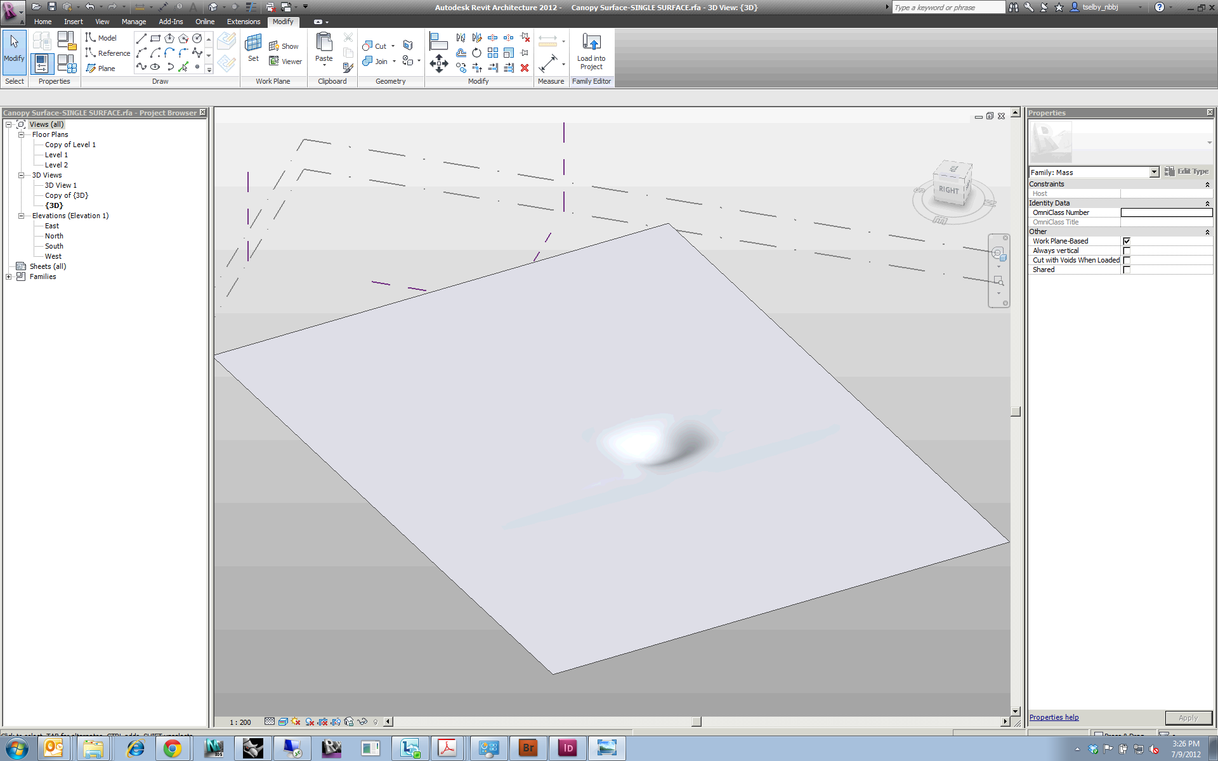The width and height of the screenshot is (1218, 761).
Task: Select the Align tool
Action: [x=438, y=41]
